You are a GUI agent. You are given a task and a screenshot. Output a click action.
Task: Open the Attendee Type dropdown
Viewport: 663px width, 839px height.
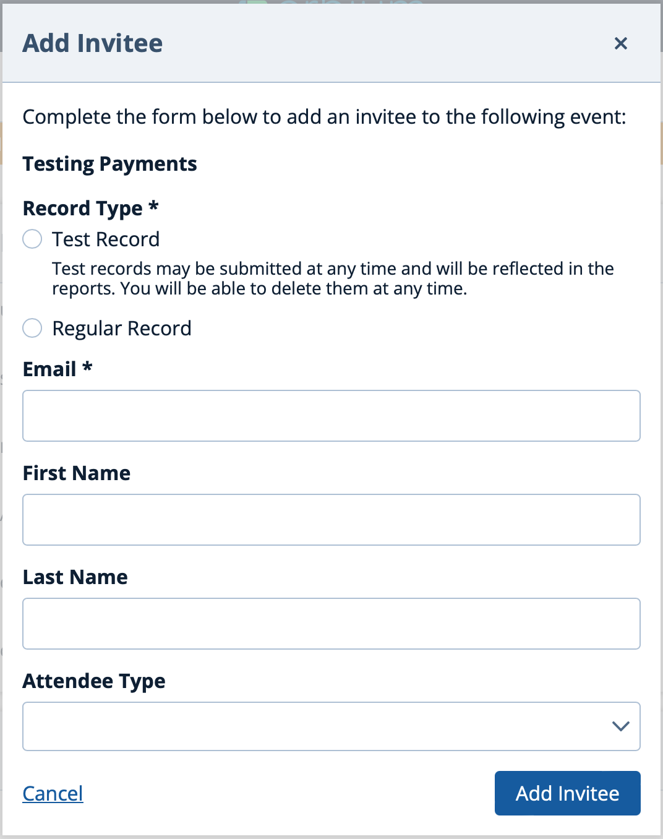315,726
